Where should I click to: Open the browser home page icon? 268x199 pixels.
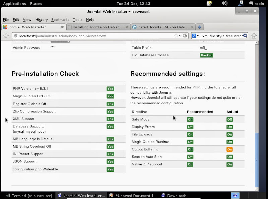click(x=254, y=36)
